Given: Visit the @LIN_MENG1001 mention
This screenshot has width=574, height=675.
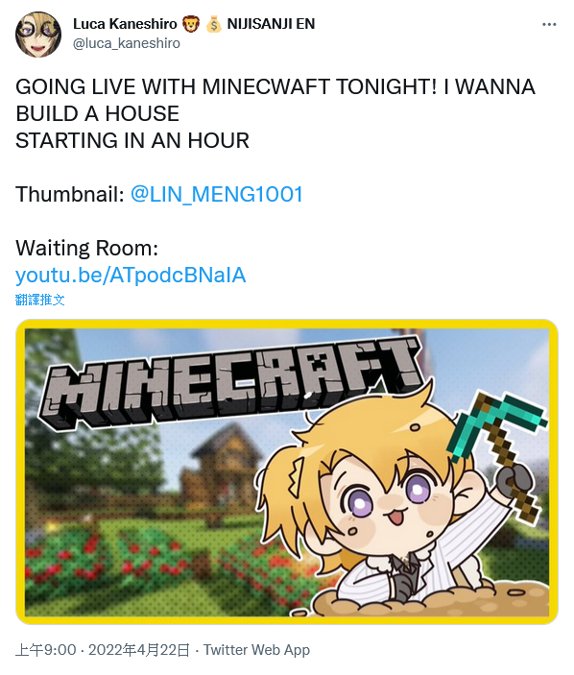Looking at the screenshot, I should coord(216,194).
